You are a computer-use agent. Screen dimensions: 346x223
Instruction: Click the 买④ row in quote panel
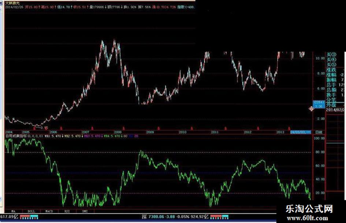331,60
